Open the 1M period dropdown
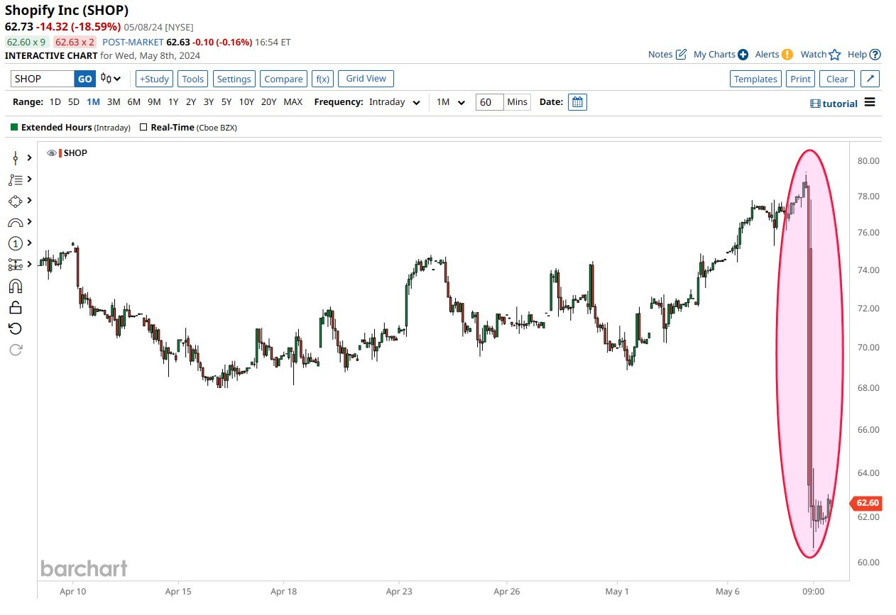 [451, 102]
